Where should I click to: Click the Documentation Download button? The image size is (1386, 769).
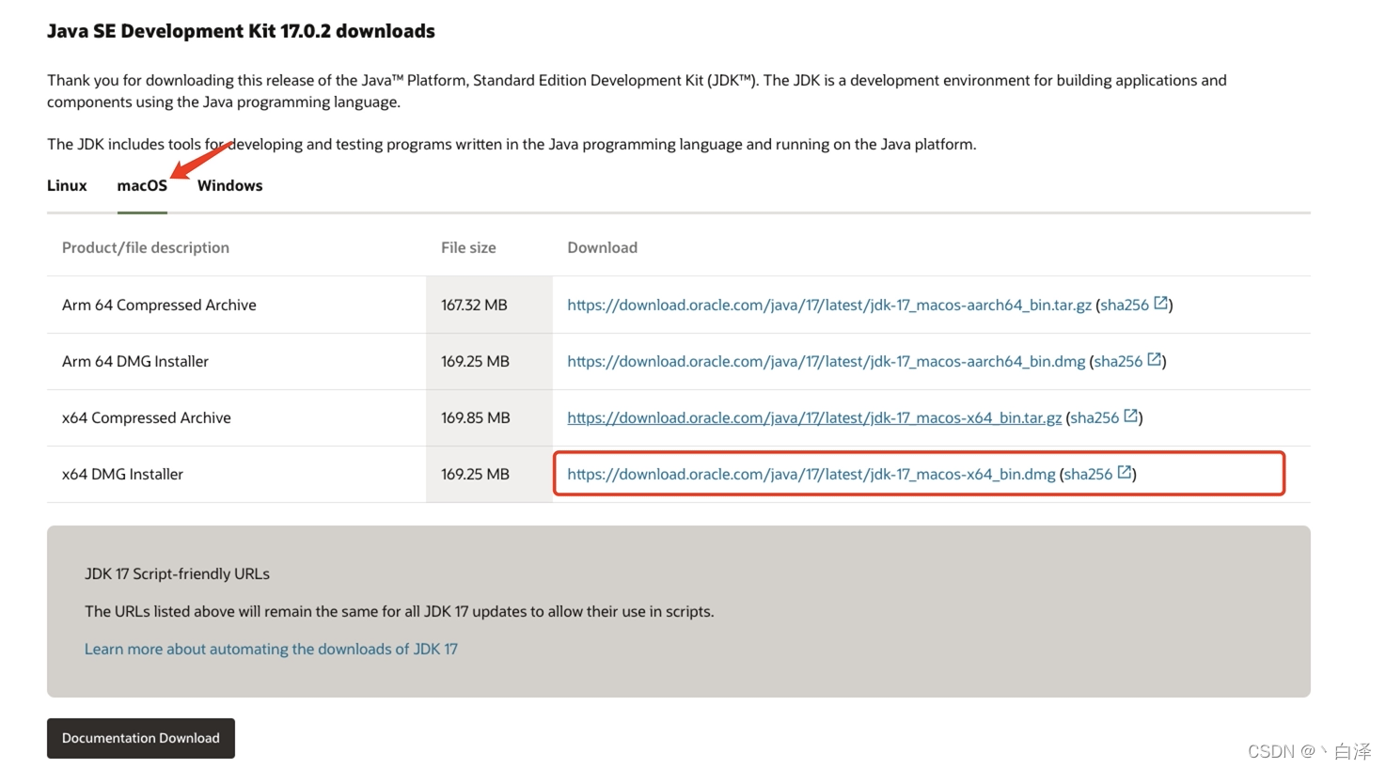tap(140, 738)
